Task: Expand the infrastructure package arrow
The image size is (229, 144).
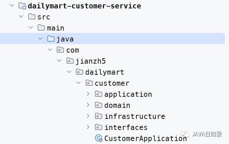Action: pyautogui.click(x=88, y=116)
